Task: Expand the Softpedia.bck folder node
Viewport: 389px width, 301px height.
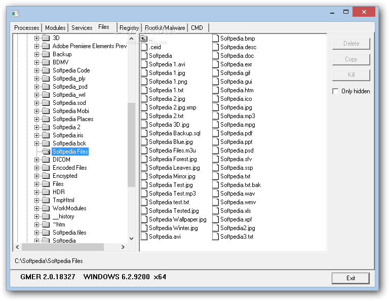Action: 36,143
